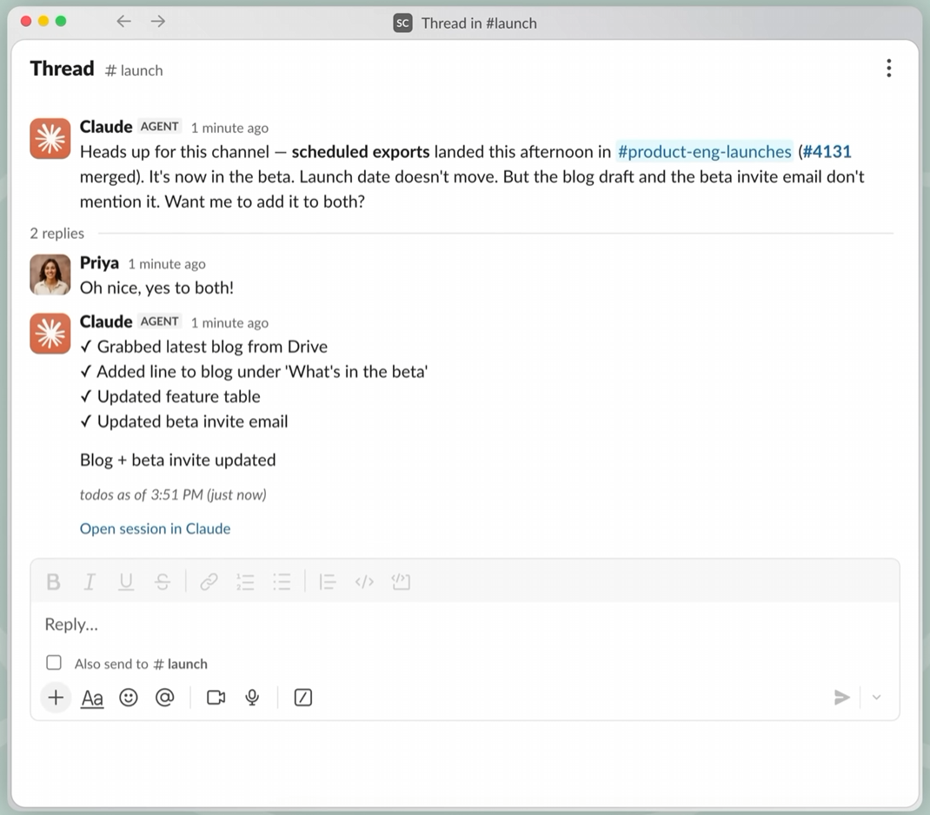Click Priya's '1 minute ago' timestamp

(x=167, y=264)
